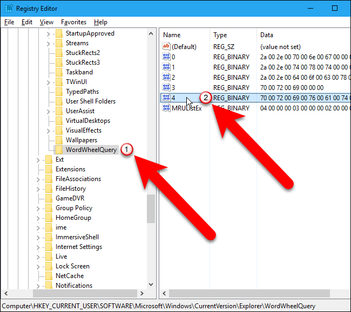Select the Internet Settings key
Image resolution: width=351 pixels, height=312 pixels.
(79, 247)
